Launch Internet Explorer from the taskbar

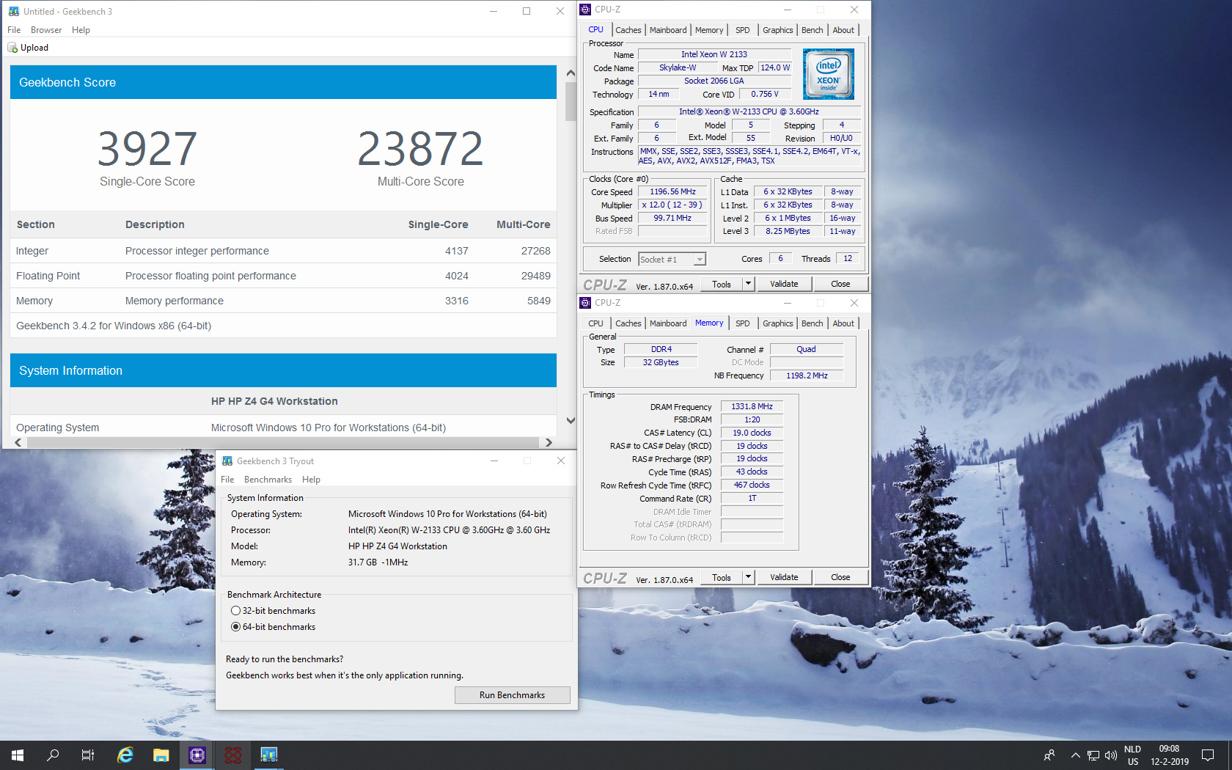(x=125, y=755)
